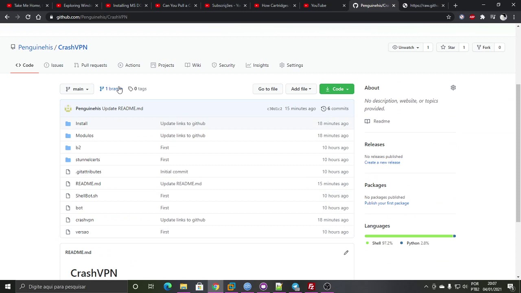Open the stunnelcerts folder

(x=88, y=160)
